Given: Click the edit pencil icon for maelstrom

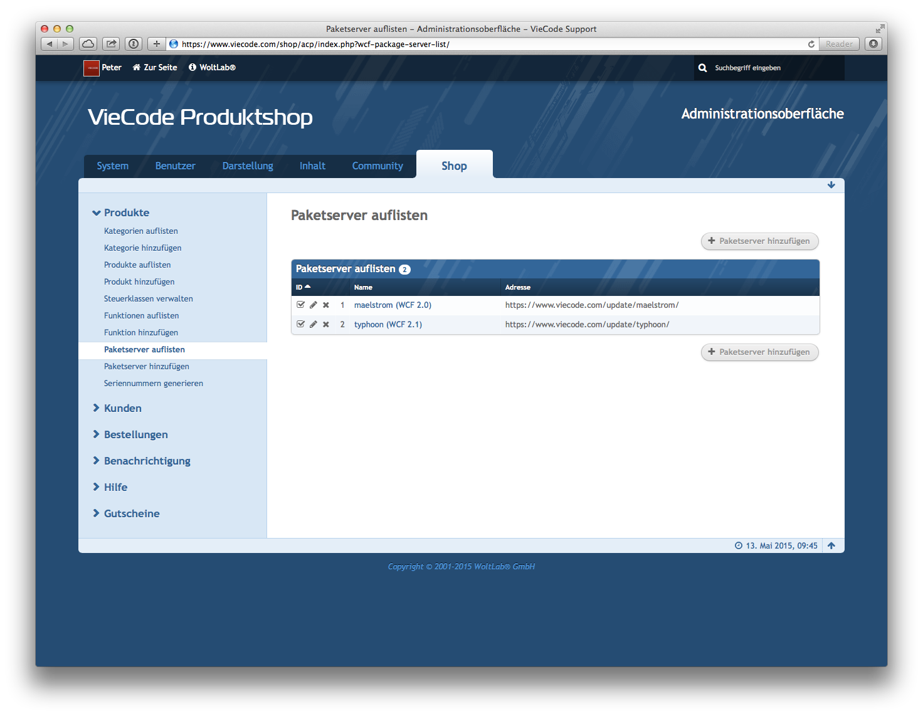Looking at the screenshot, I should pyautogui.click(x=314, y=305).
